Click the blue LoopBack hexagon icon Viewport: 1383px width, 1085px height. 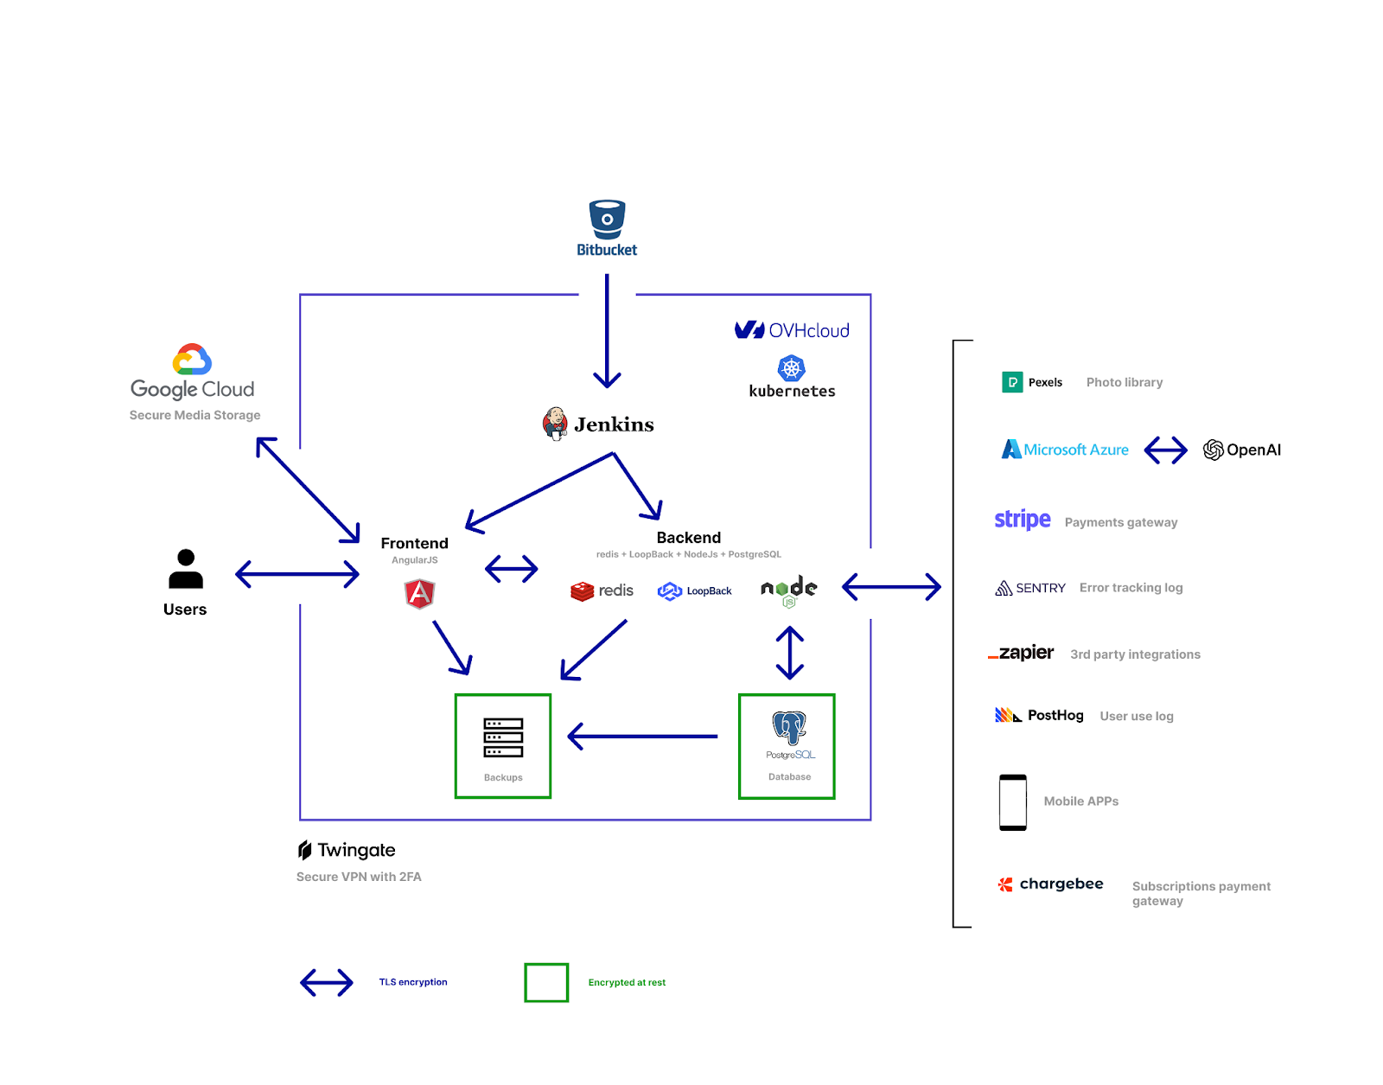(x=670, y=591)
